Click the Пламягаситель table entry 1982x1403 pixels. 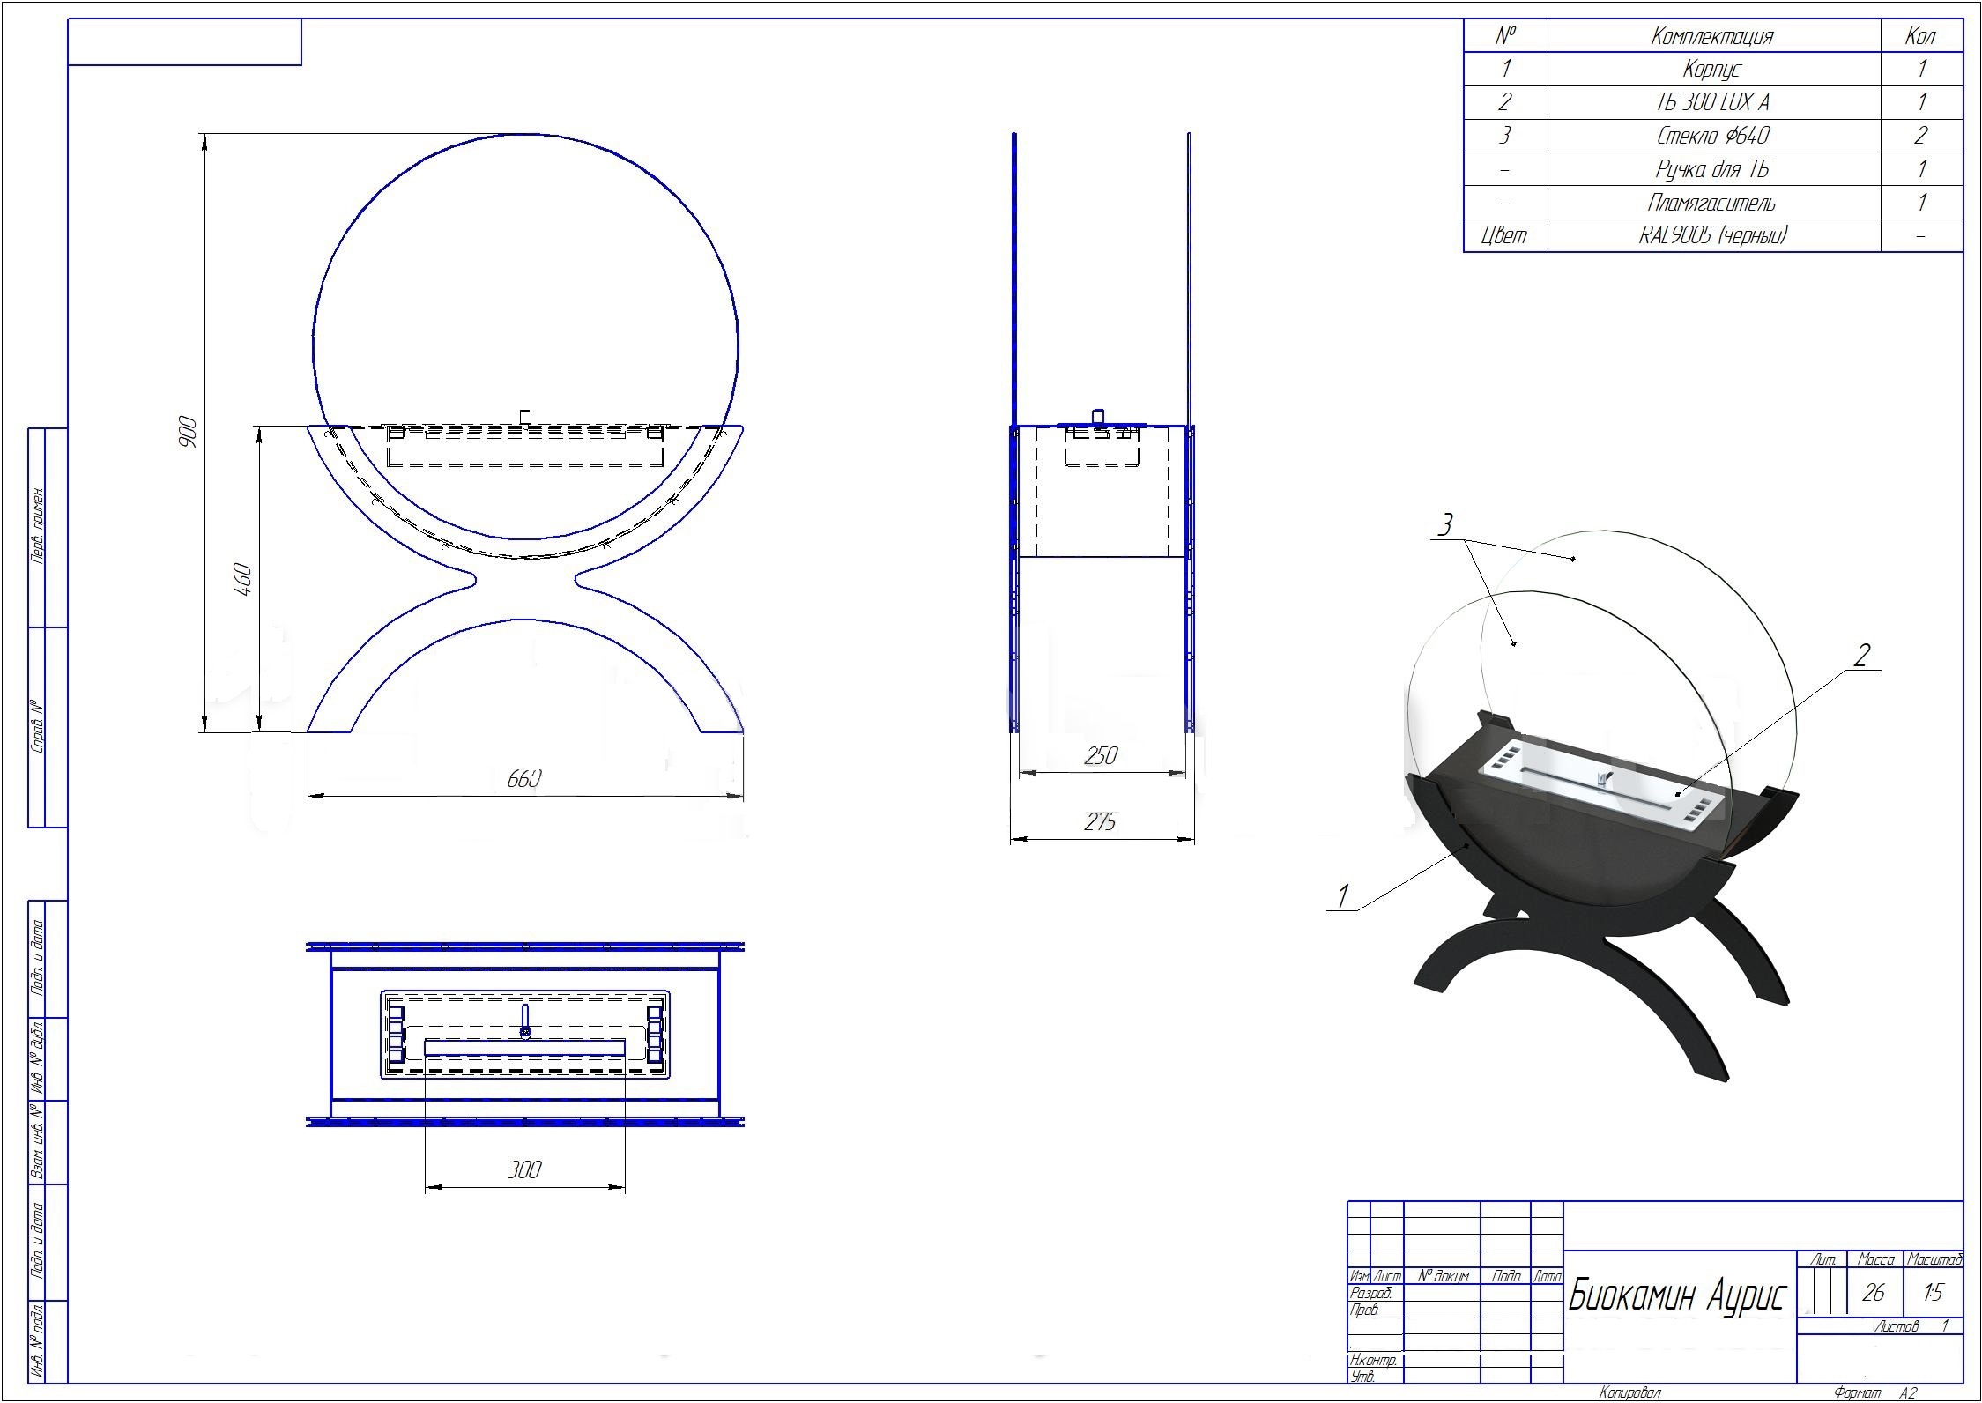pos(1712,203)
